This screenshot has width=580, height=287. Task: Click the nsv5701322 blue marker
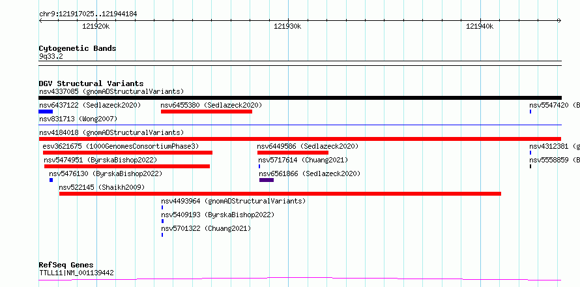point(162,235)
